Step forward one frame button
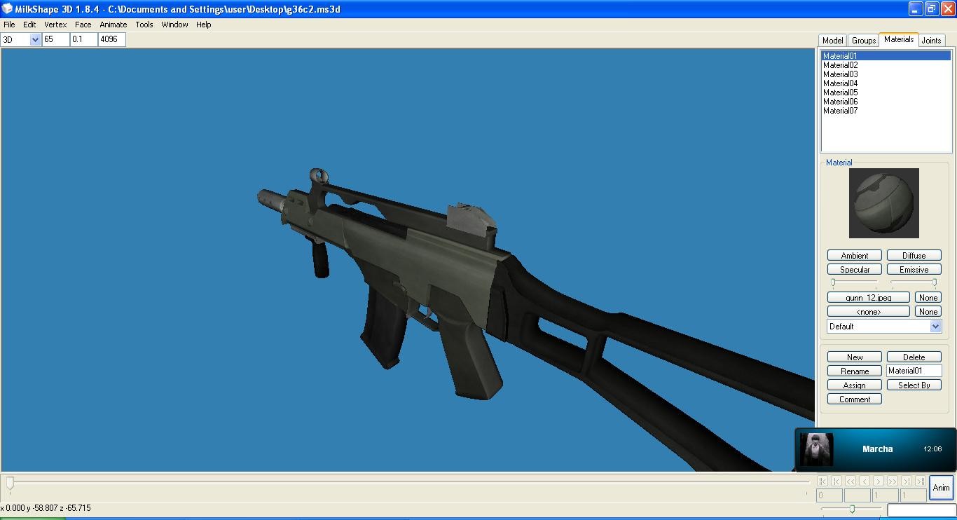 point(879,481)
